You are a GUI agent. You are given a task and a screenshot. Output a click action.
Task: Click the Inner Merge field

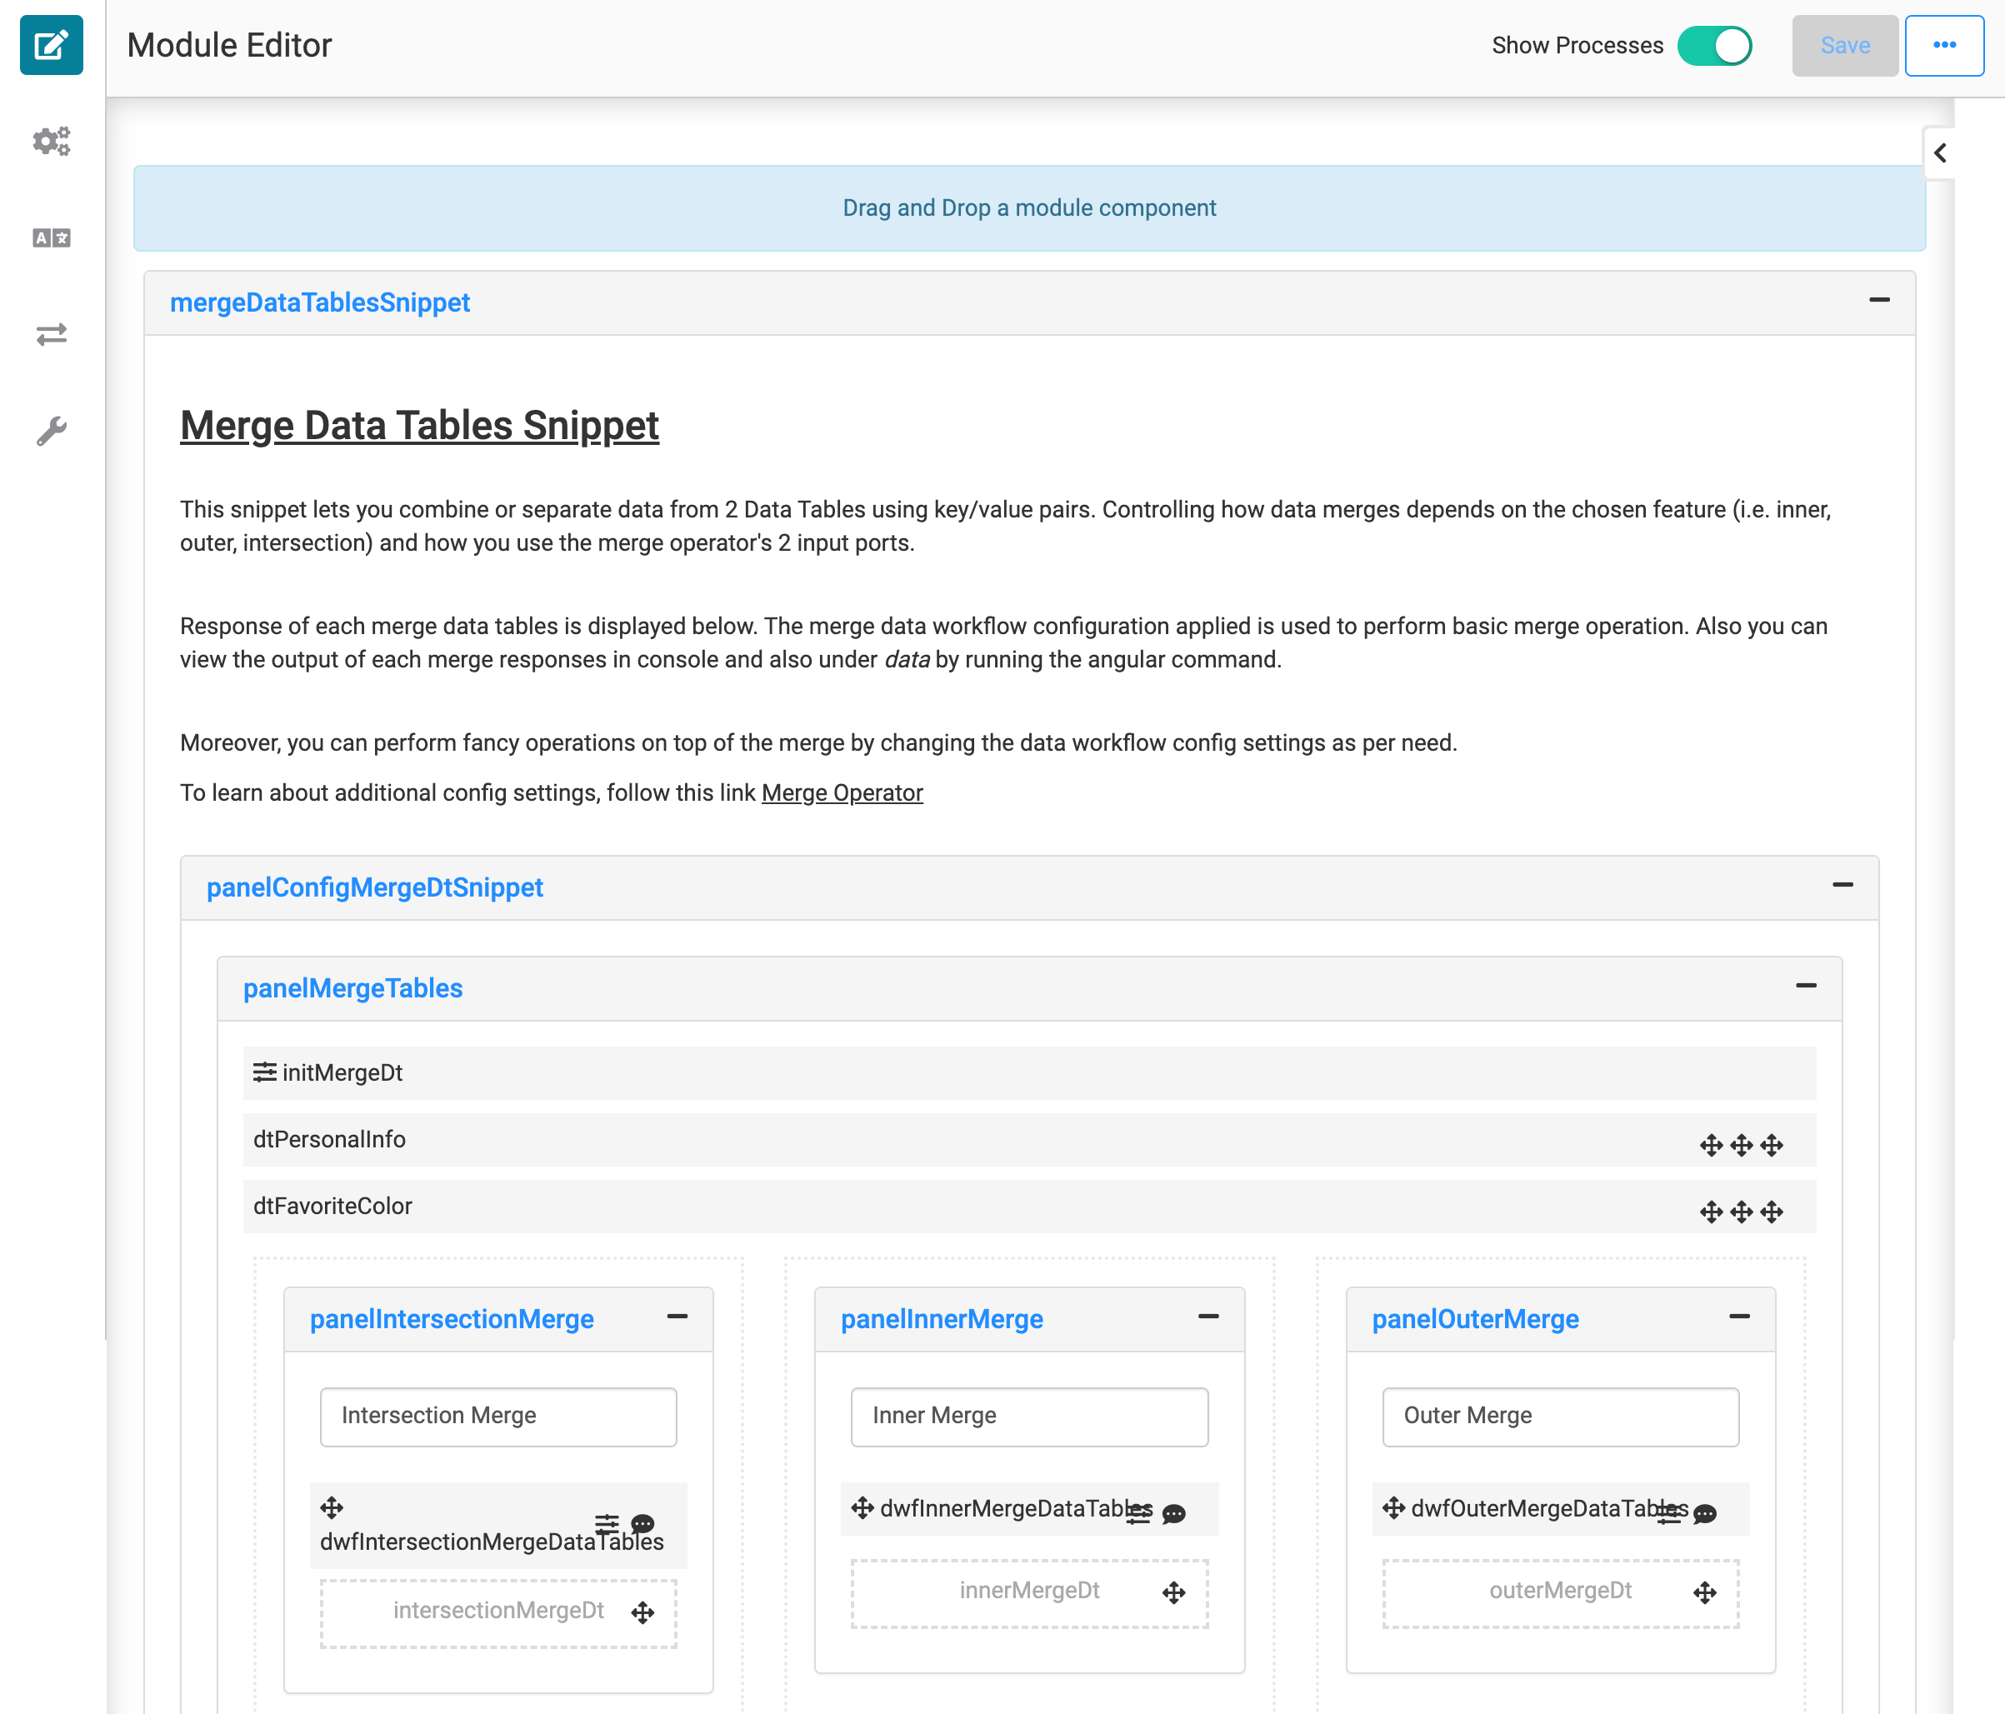point(1030,1417)
